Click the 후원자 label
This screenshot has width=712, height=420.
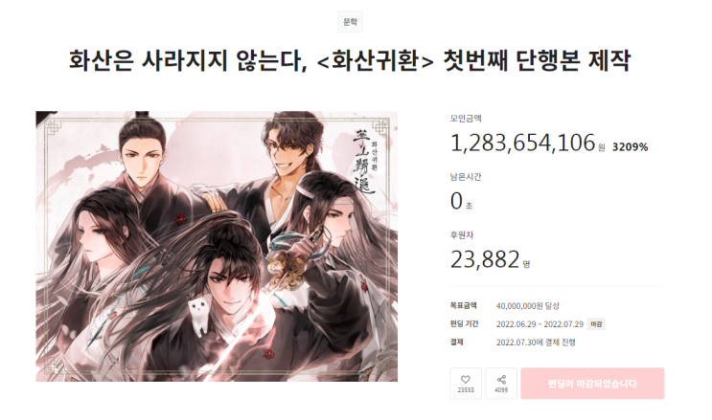point(461,235)
